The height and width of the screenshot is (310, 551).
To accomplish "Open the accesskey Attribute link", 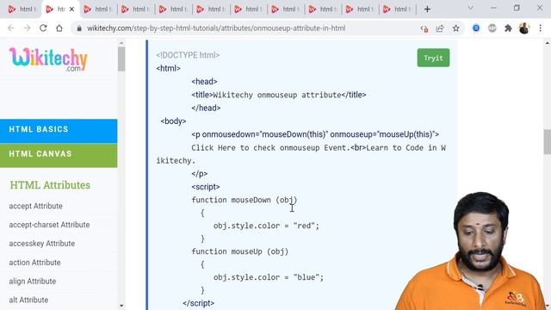I will tap(42, 244).
